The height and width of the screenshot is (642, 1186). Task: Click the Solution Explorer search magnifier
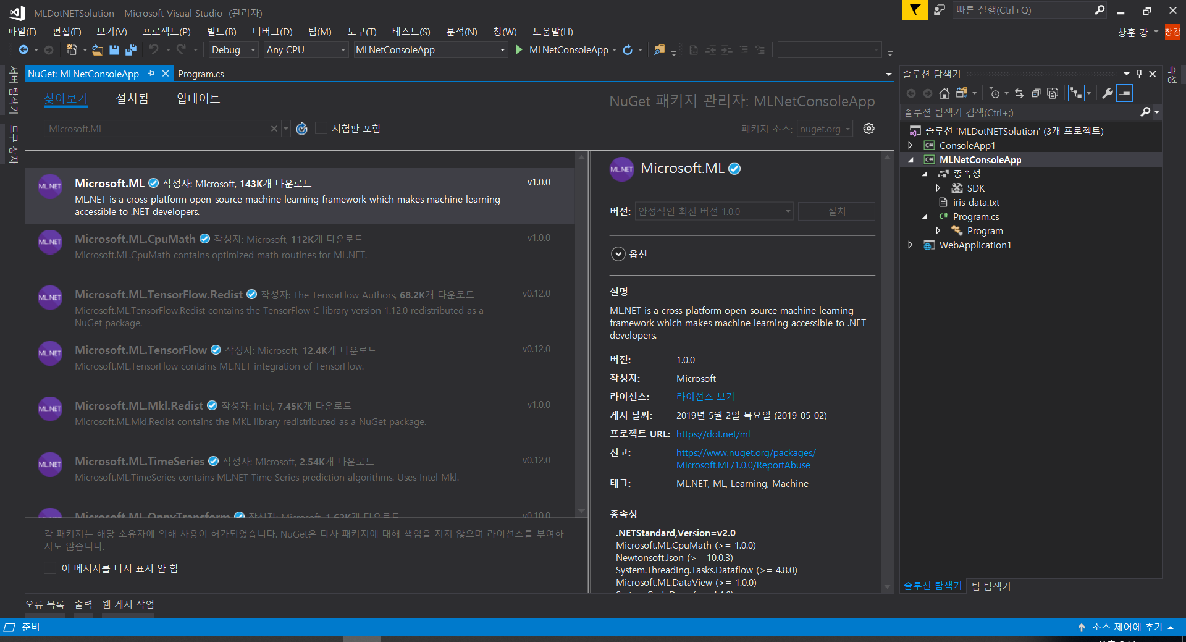pyautogui.click(x=1145, y=112)
